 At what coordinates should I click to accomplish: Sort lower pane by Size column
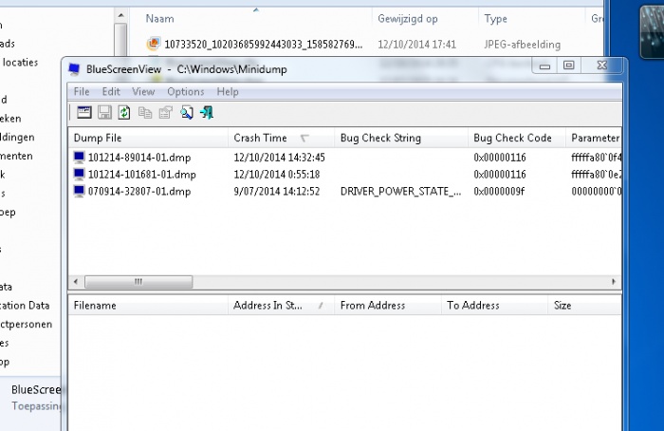585,305
